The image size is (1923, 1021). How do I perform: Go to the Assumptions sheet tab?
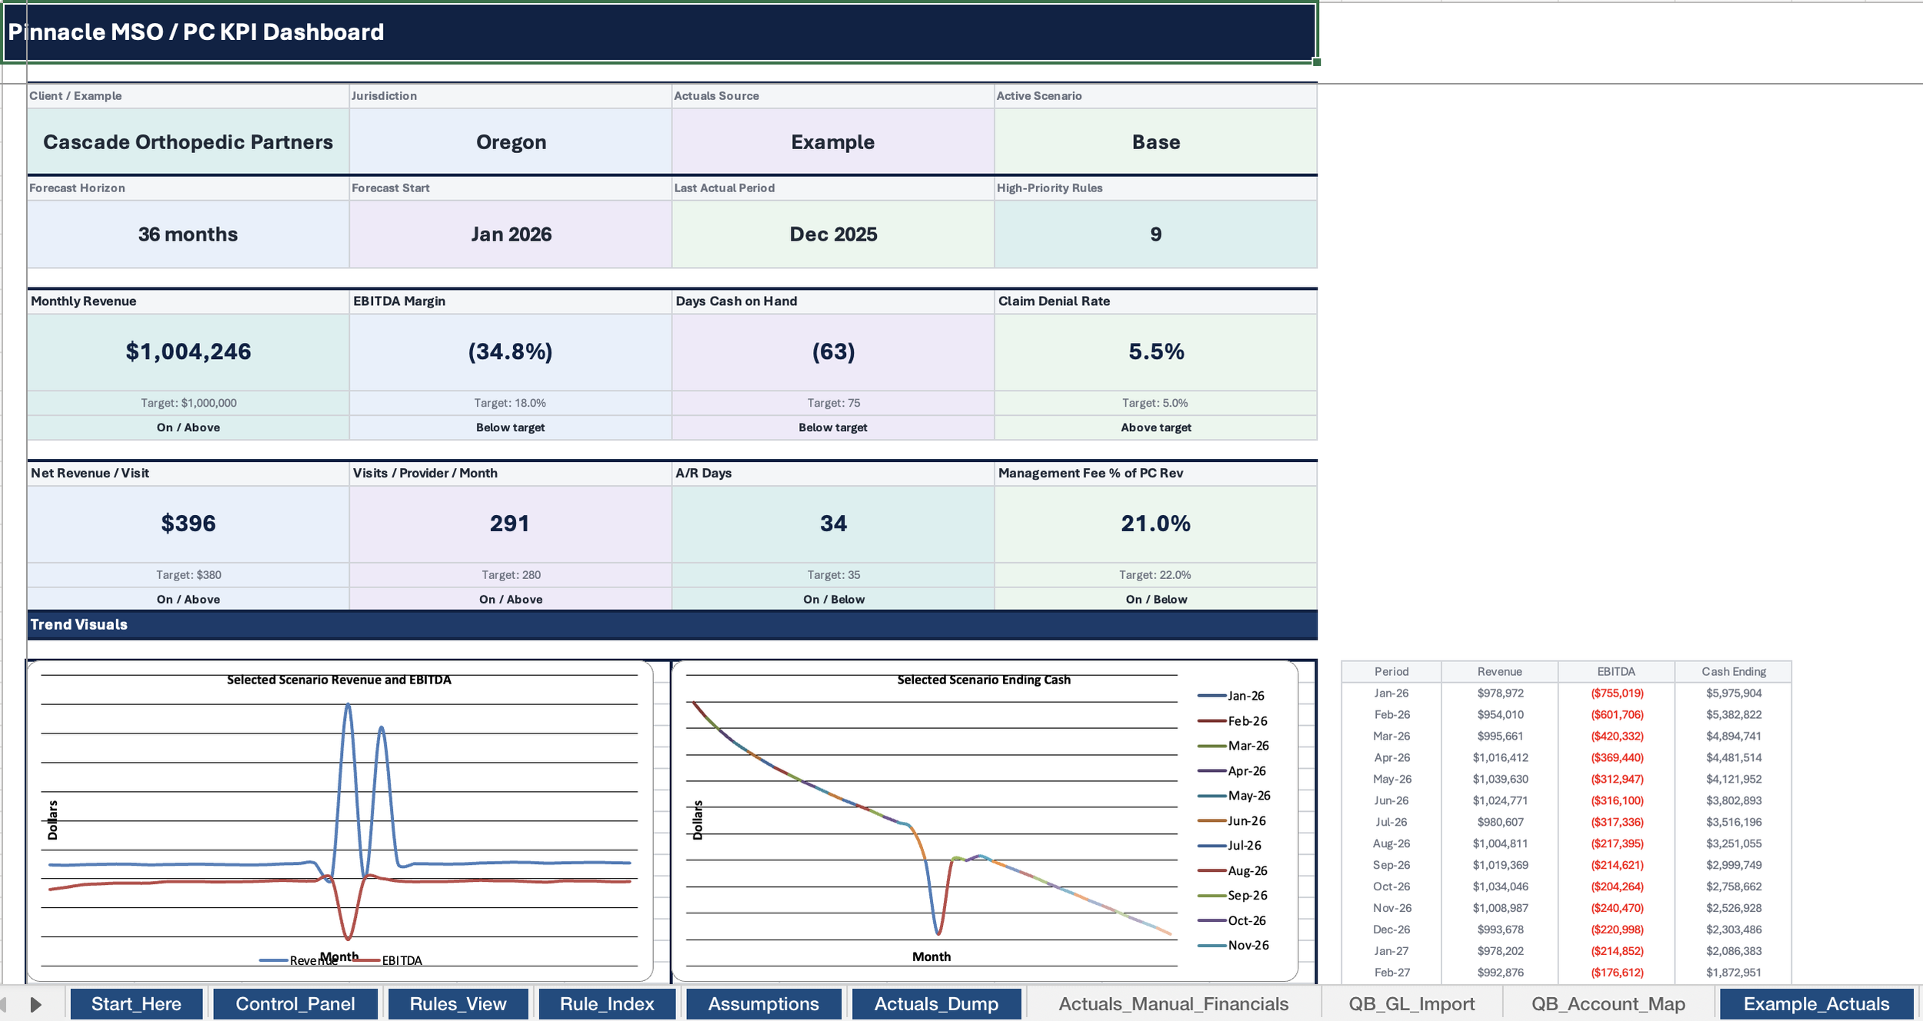[x=763, y=1004]
